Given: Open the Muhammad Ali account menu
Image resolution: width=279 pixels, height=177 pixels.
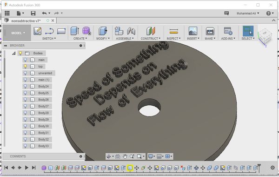Looking at the screenshot, I should [248, 14].
